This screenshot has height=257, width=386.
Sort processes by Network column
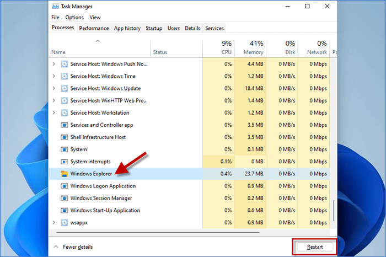[x=314, y=48]
